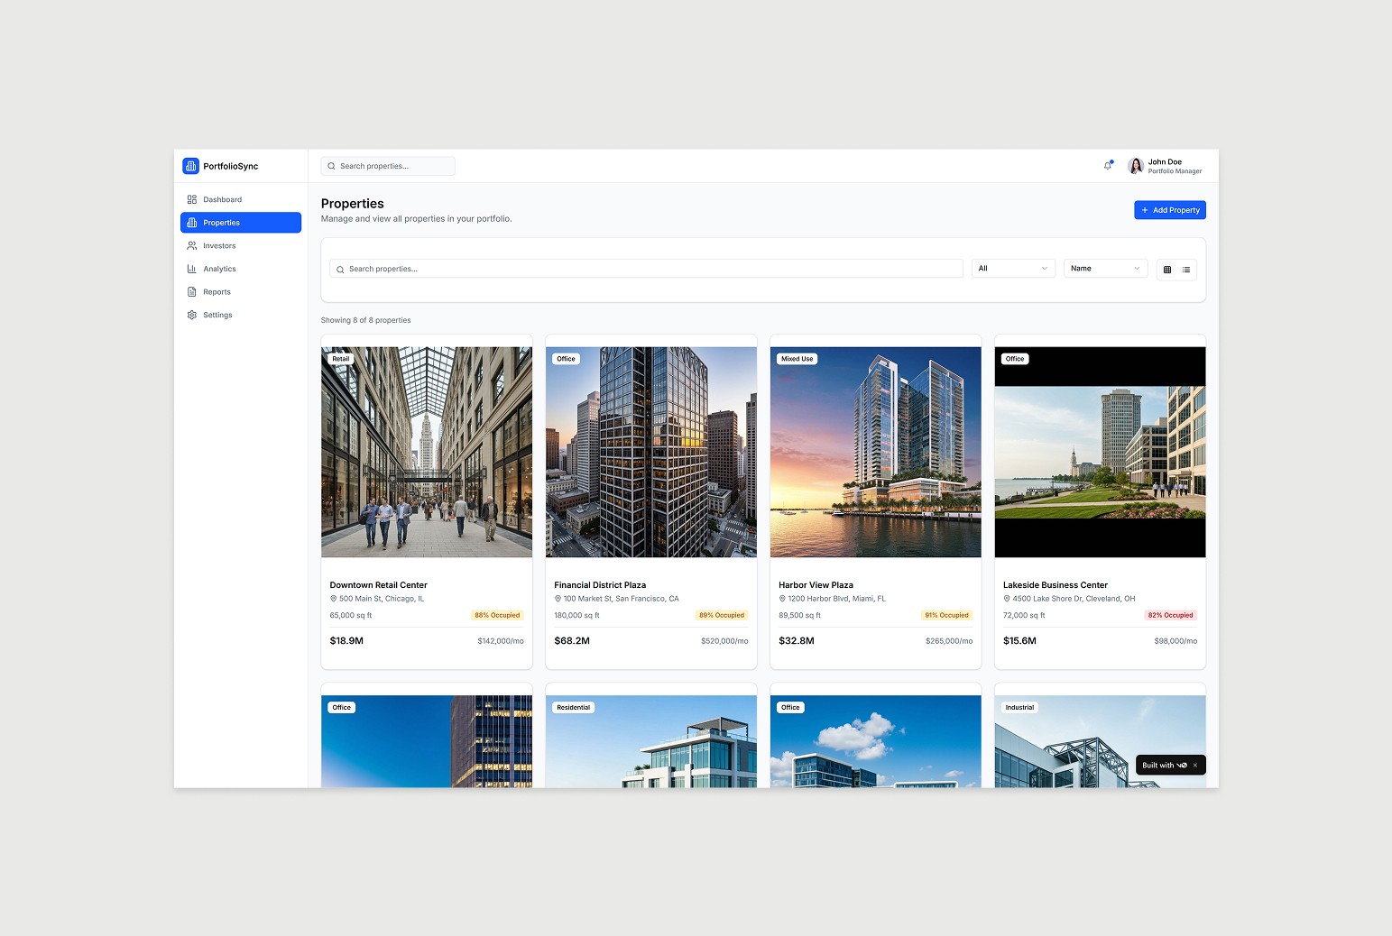This screenshot has height=936, width=1392.
Task: Click the PortfolioSync logo icon
Action: pos(190,166)
